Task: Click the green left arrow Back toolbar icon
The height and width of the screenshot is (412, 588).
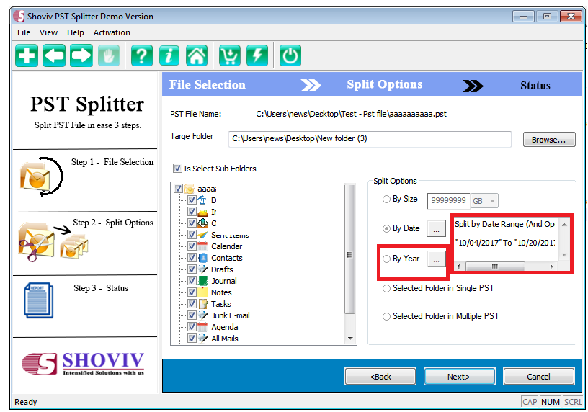Action: point(54,56)
